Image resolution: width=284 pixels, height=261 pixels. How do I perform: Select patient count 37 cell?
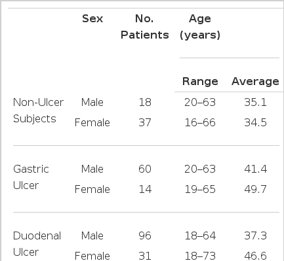pyautogui.click(x=145, y=122)
